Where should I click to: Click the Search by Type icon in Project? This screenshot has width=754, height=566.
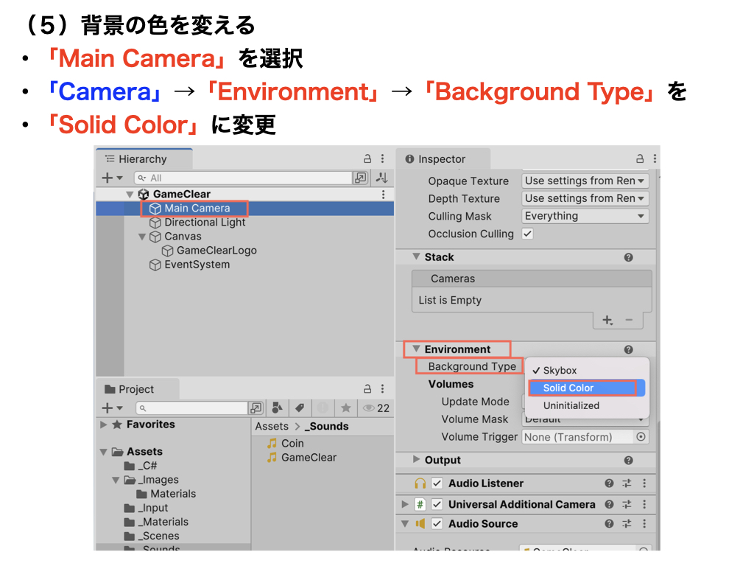click(278, 408)
